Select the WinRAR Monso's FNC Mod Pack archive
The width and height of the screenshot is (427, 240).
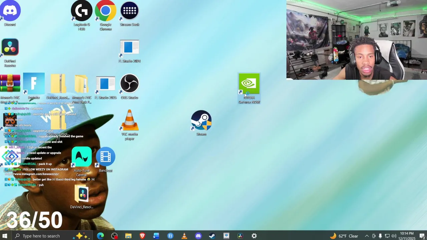10,88
